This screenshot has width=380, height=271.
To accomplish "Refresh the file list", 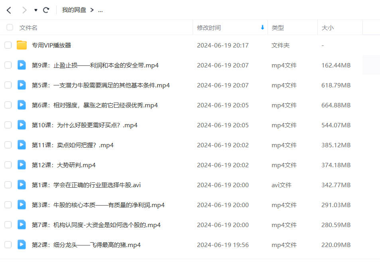I will tap(46, 10).
